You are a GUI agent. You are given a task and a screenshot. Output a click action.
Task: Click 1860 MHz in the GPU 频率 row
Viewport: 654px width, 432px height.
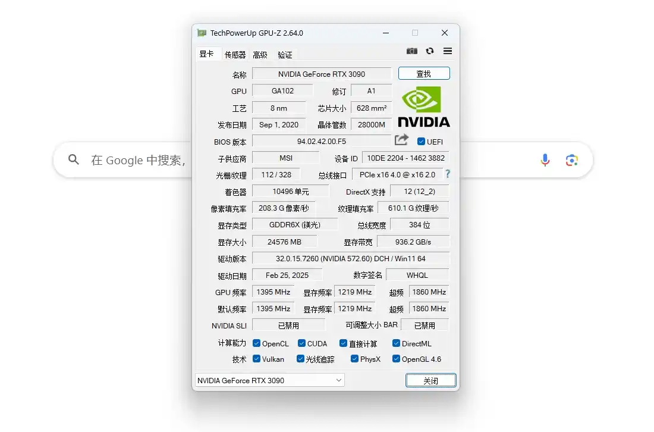pos(429,292)
